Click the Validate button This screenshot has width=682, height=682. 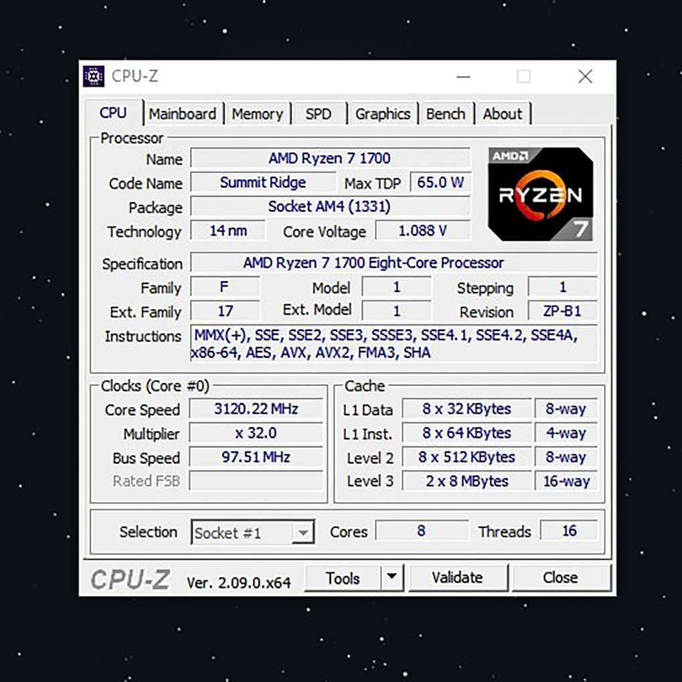[x=458, y=577]
